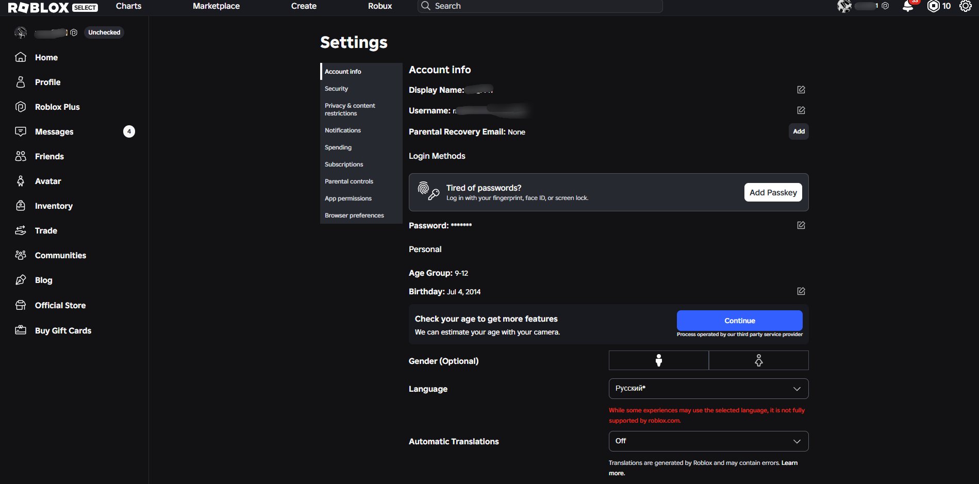The height and width of the screenshot is (484, 979).
Task: Click the Trade icon in sidebar
Action: pos(21,230)
